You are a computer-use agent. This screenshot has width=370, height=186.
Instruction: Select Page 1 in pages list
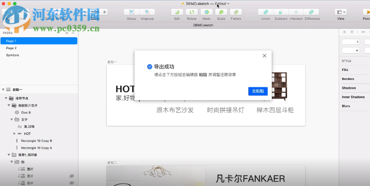pyautogui.click(x=39, y=41)
